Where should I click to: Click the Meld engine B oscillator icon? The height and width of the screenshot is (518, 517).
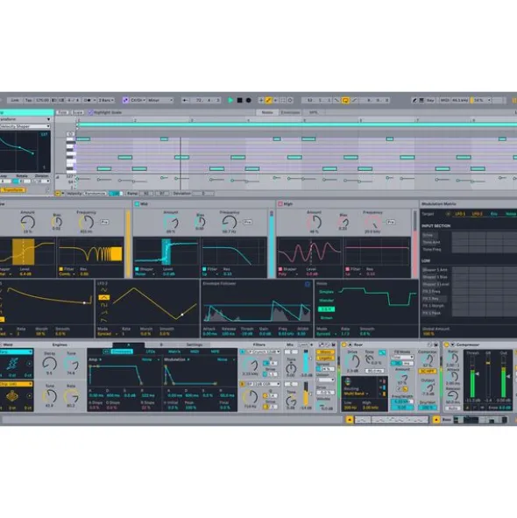pos(12,396)
